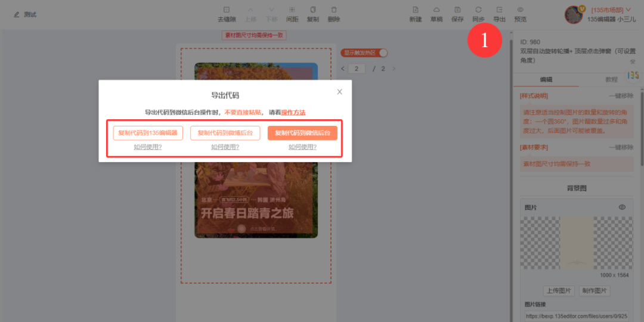The width and height of the screenshot is (644, 322).
Task: Switch to the 编辑 tab
Action: coord(546,80)
